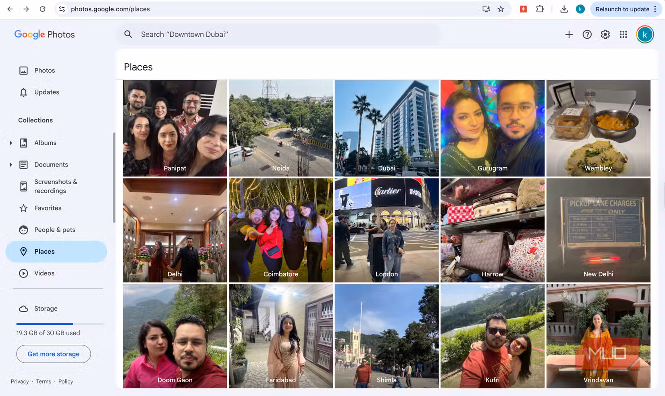
Task: Click the Help question mark icon
Action: 587,34
